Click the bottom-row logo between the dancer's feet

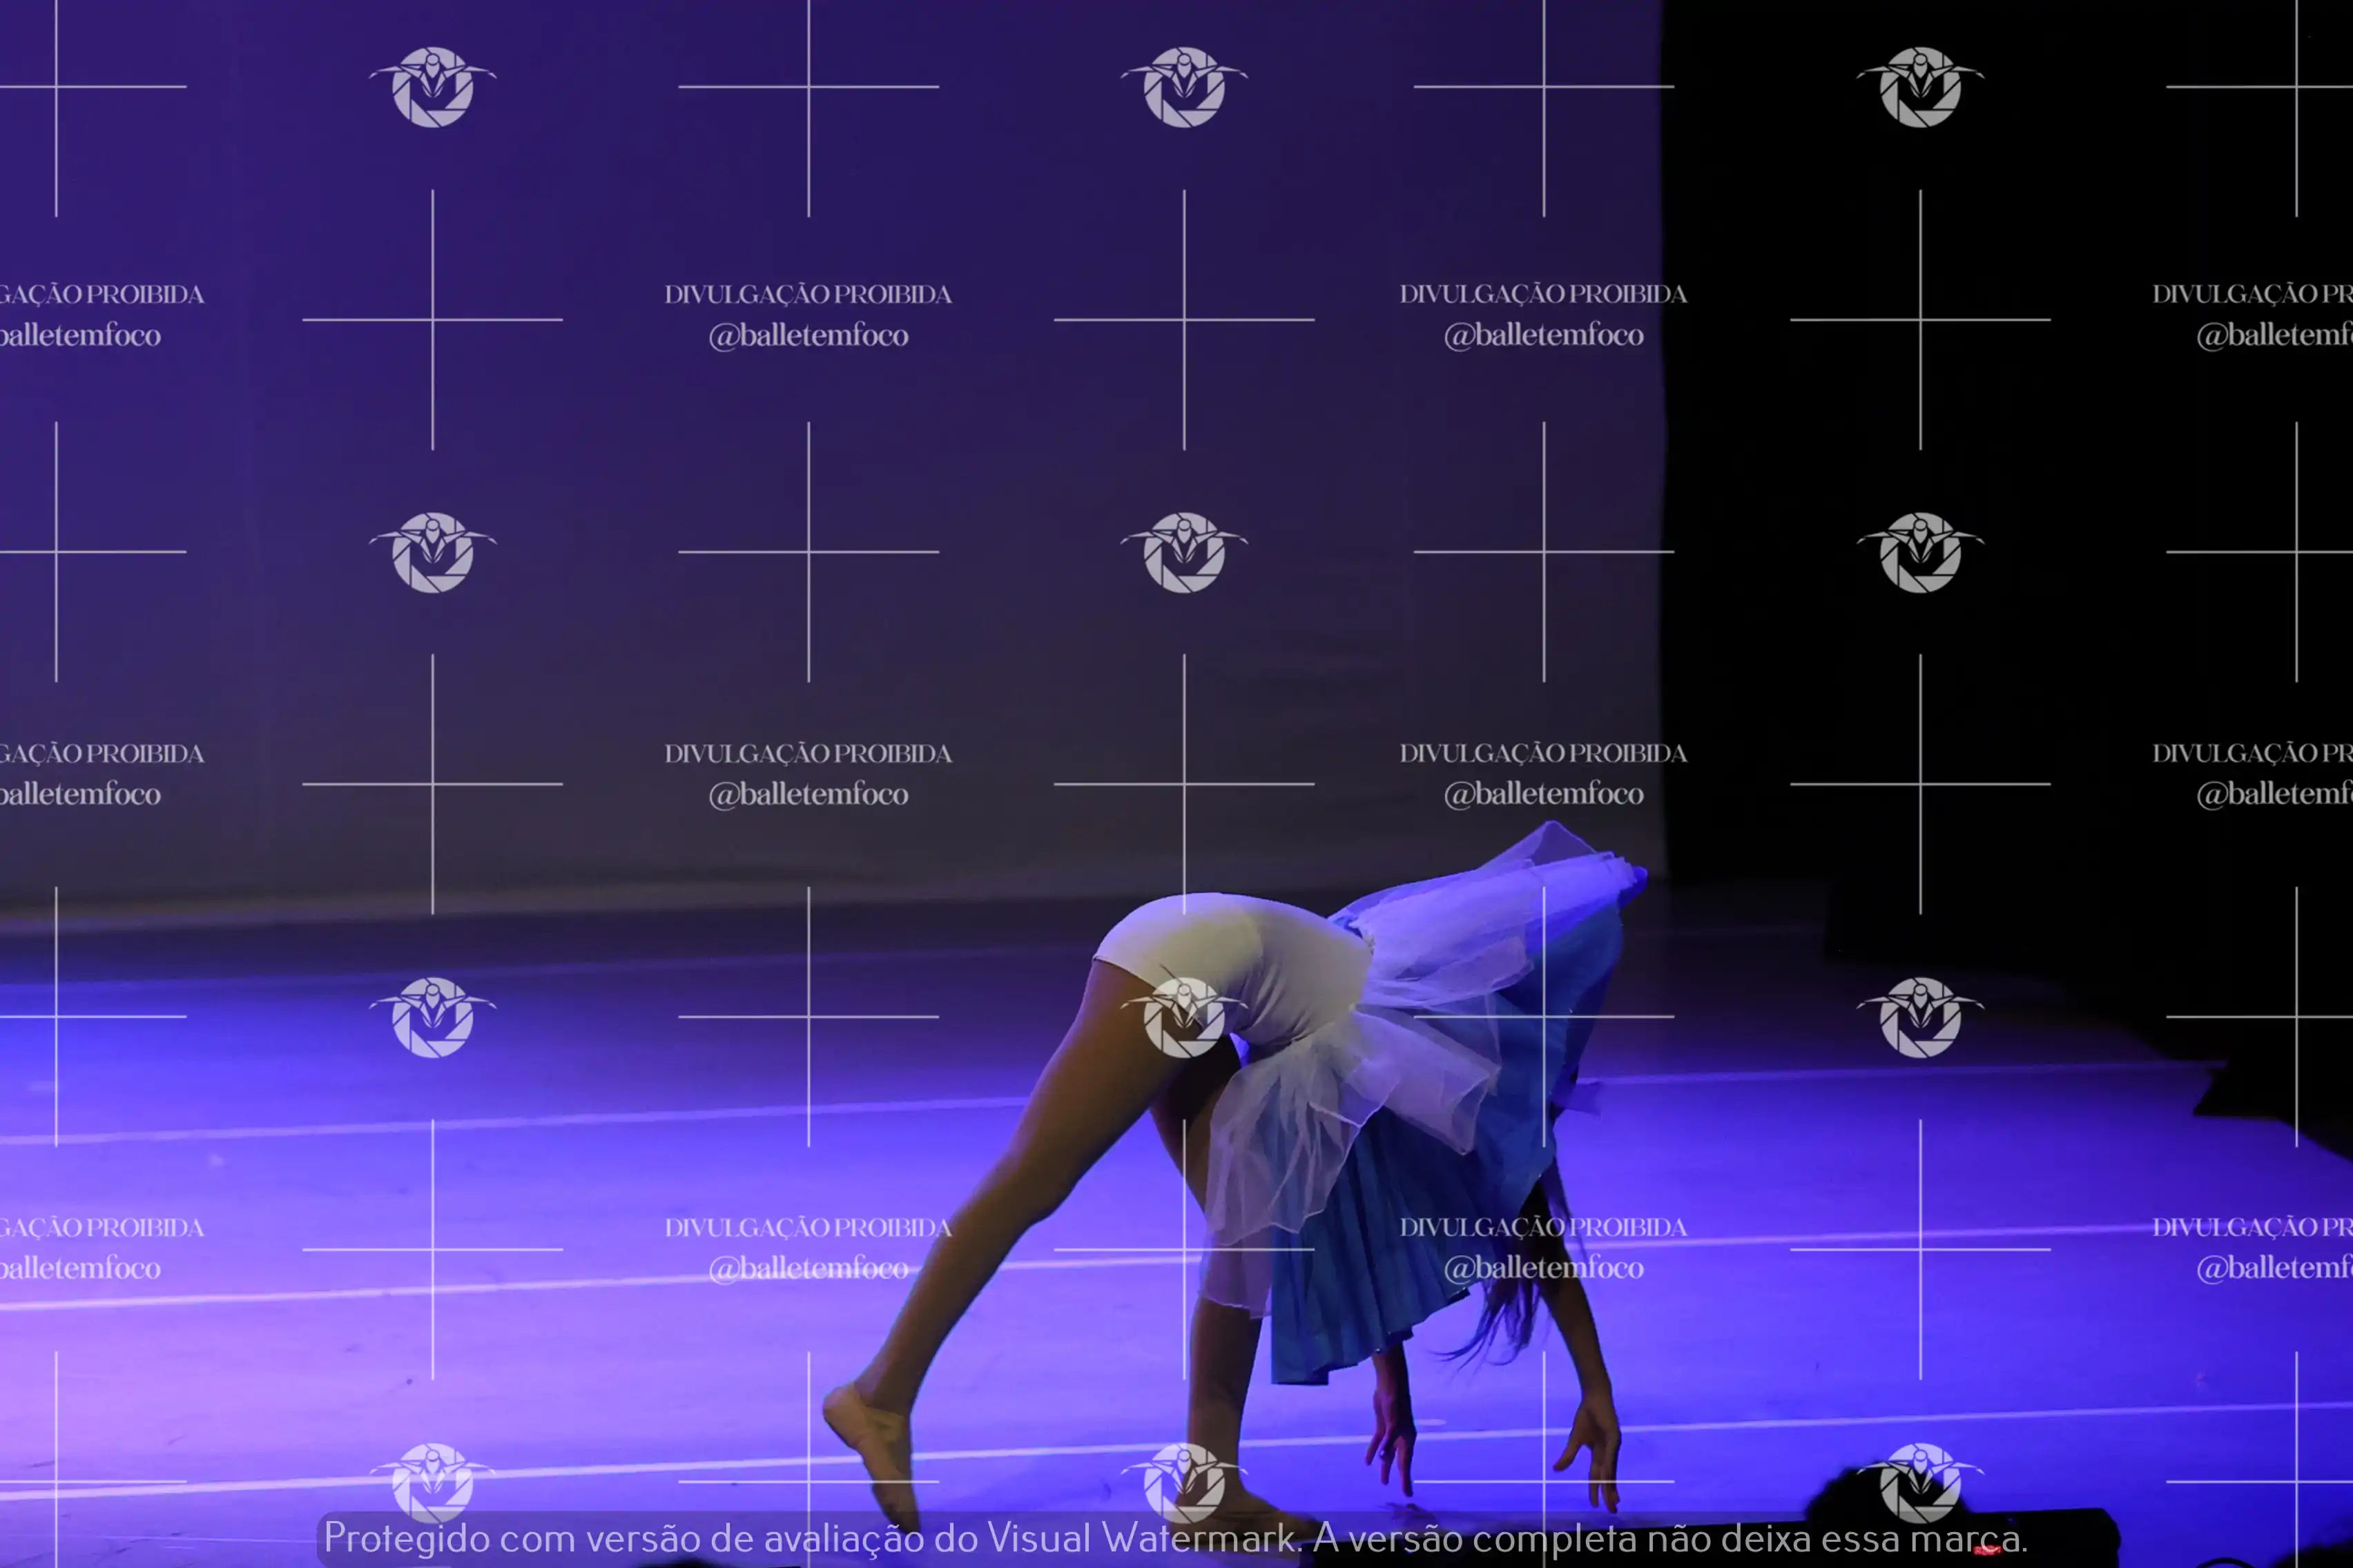pyautogui.click(x=1183, y=1482)
